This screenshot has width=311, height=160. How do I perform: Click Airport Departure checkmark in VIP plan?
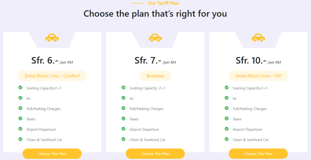coord(227,129)
